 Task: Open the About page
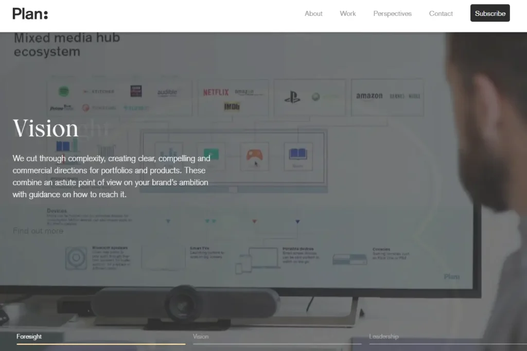(x=313, y=14)
